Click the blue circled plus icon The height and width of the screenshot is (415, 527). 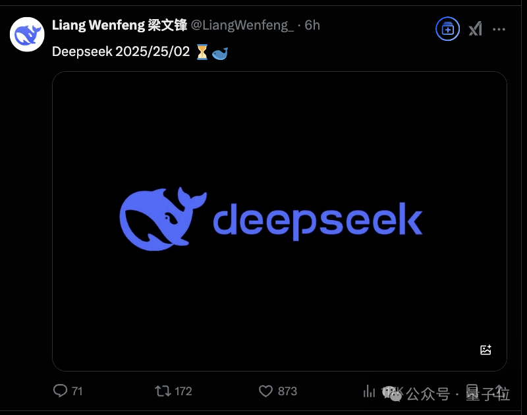[448, 29]
